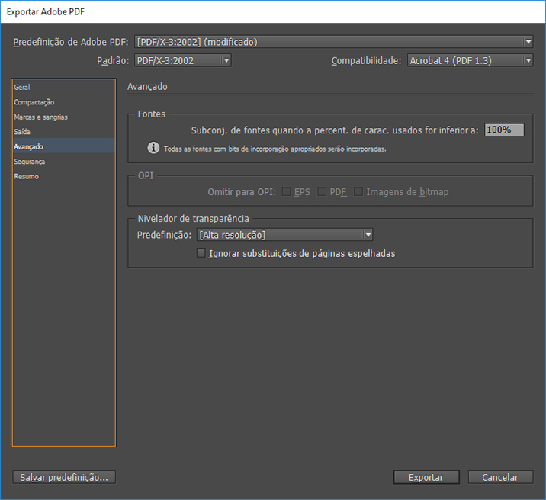Toggle the EPS checkbox under OPI
This screenshot has width=546, height=500.
[287, 192]
